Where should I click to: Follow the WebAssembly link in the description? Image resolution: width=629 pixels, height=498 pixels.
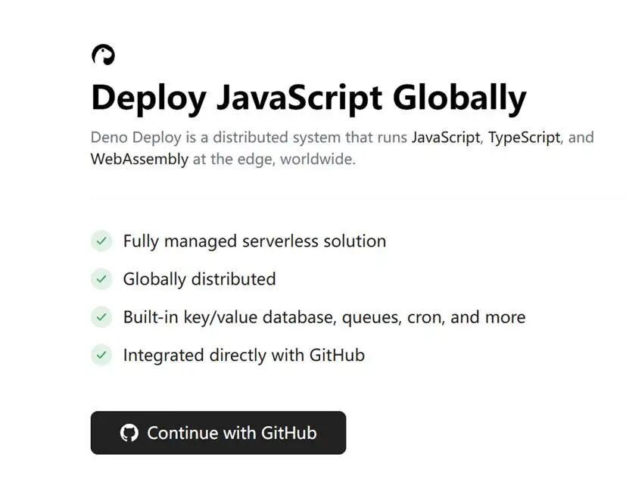pyautogui.click(x=139, y=160)
